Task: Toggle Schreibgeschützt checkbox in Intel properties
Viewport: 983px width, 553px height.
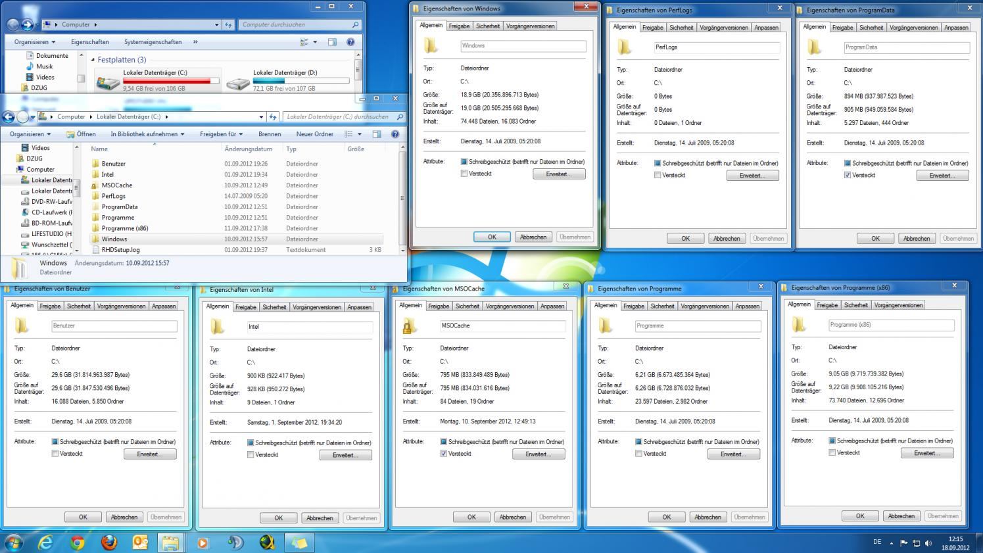Action: [x=251, y=443]
